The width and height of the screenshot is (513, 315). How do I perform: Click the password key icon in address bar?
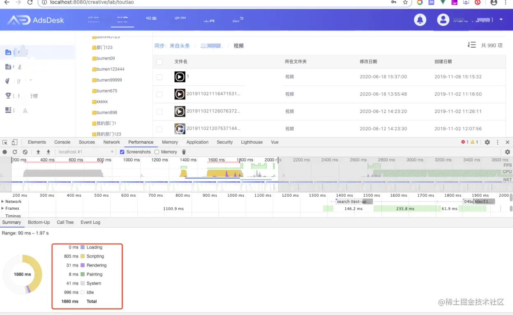point(394,2)
